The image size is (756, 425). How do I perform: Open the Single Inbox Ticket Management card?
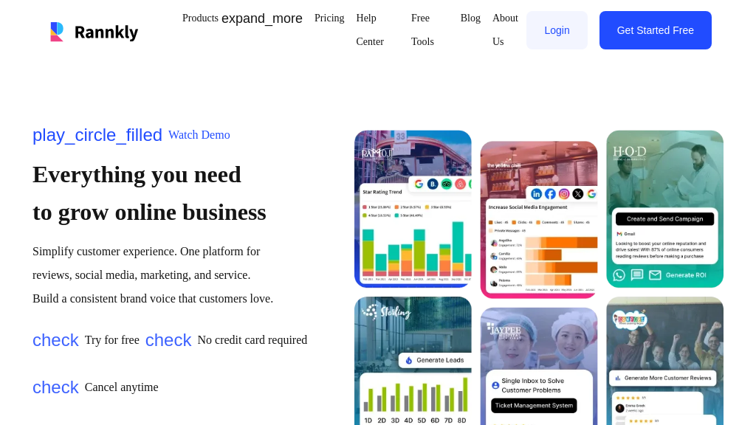[538, 366]
